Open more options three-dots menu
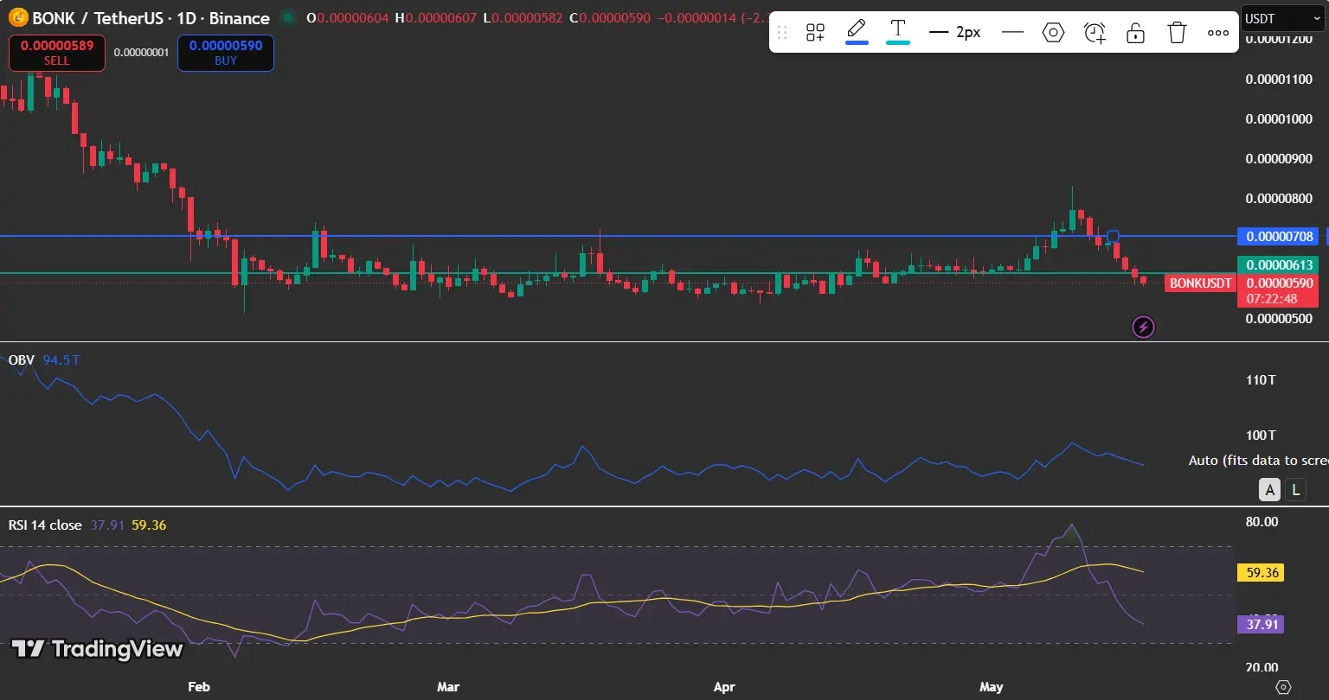The height and width of the screenshot is (700, 1329). pos(1217,33)
